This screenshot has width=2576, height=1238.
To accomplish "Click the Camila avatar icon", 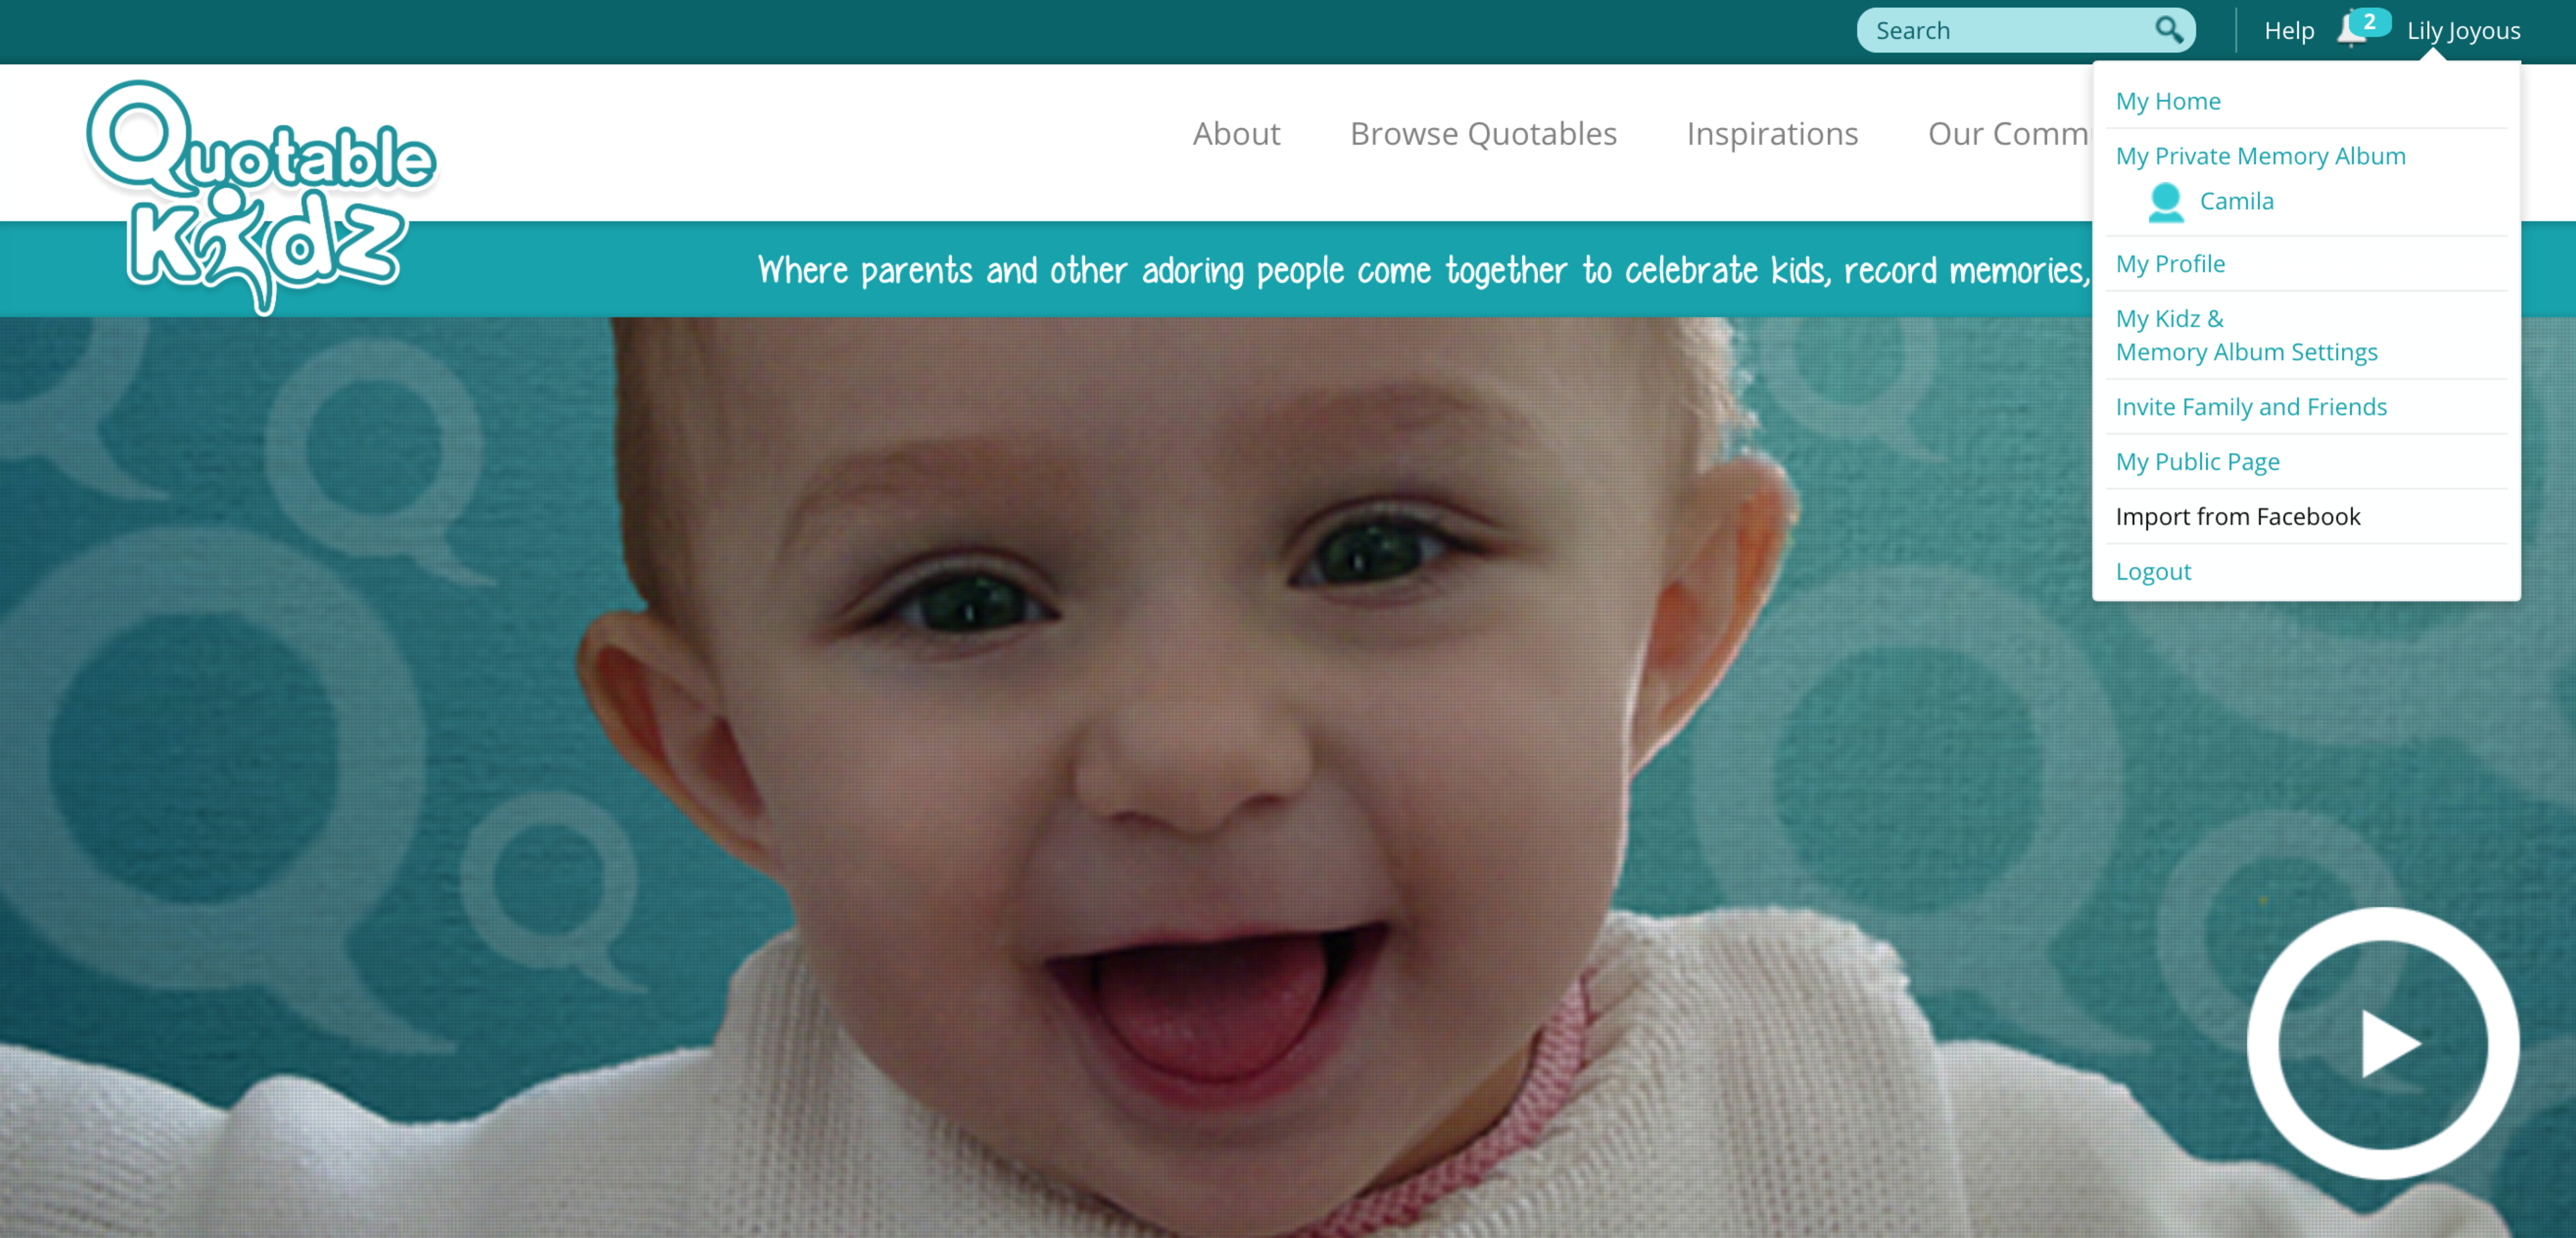I will click(2165, 202).
